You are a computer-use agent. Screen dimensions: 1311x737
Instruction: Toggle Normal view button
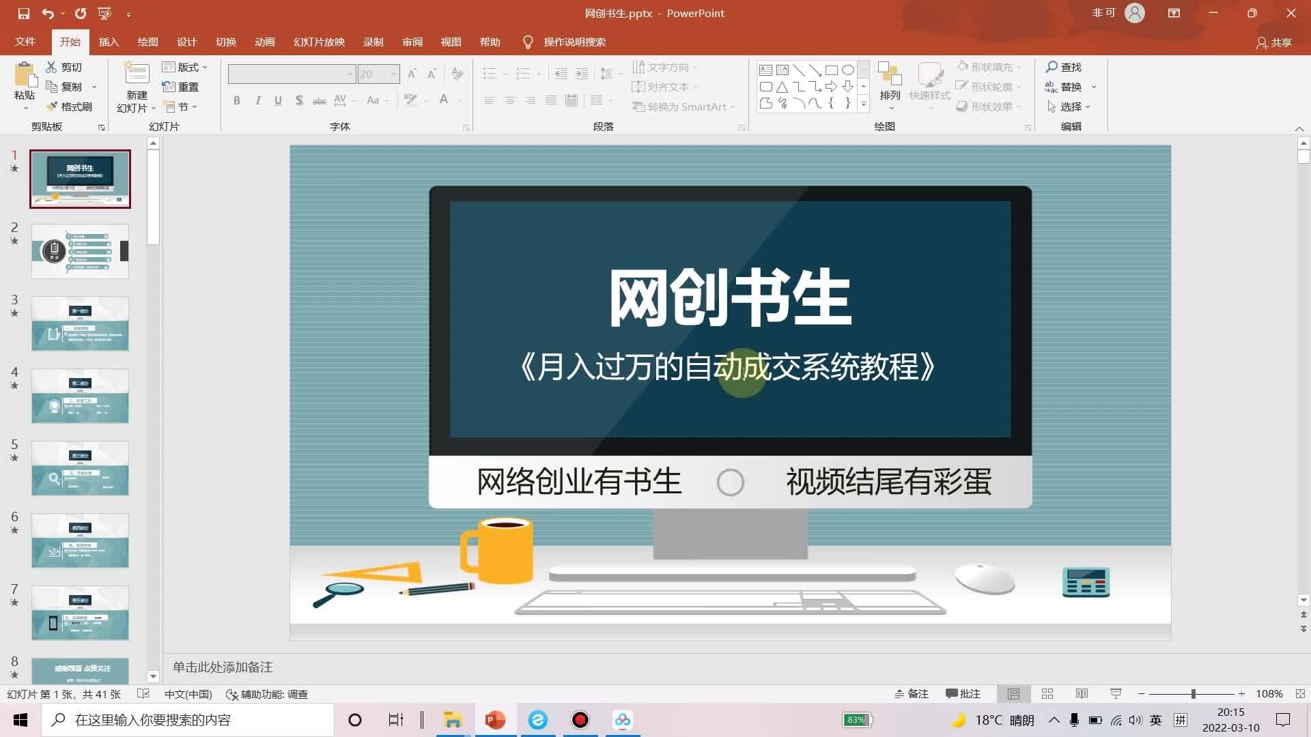(1013, 693)
